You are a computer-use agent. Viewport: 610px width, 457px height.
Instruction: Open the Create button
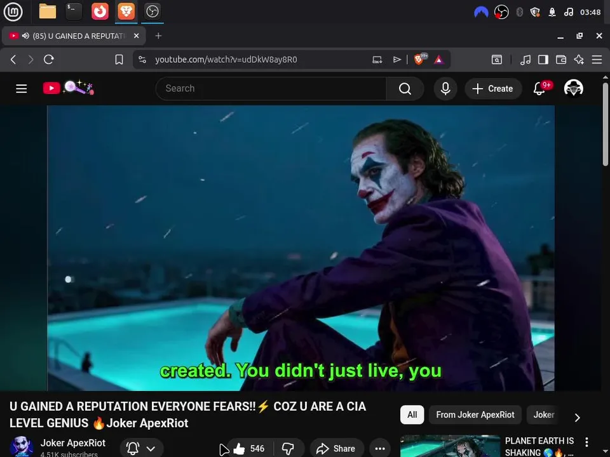pos(493,89)
